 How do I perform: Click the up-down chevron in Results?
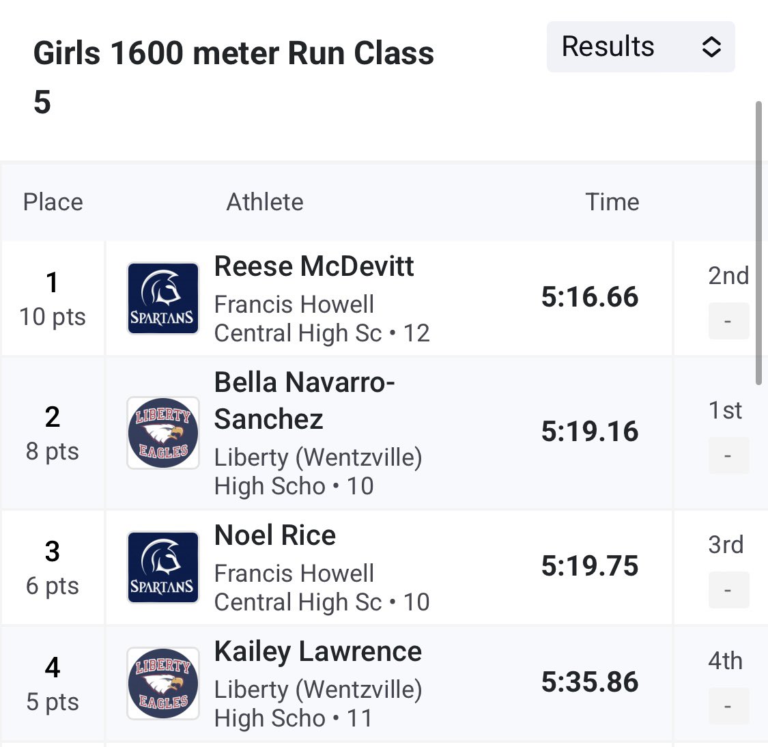click(x=711, y=47)
